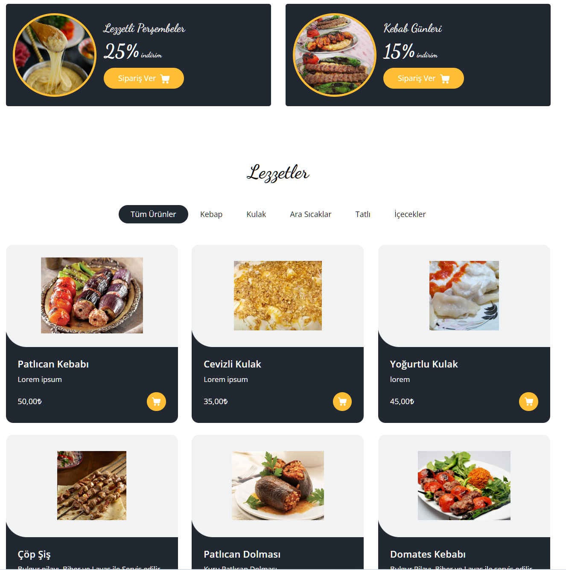Open the Çöp Şiş skewers image
Screen dimensions: 566x570
tap(92, 486)
